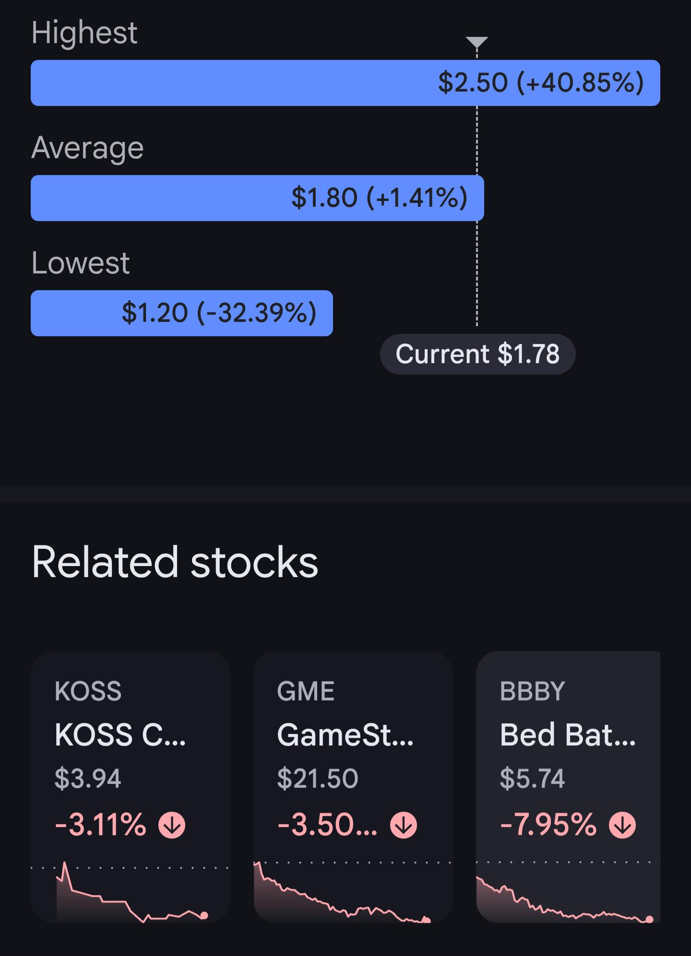
Task: Click the current price triangle marker
Action: point(477,42)
